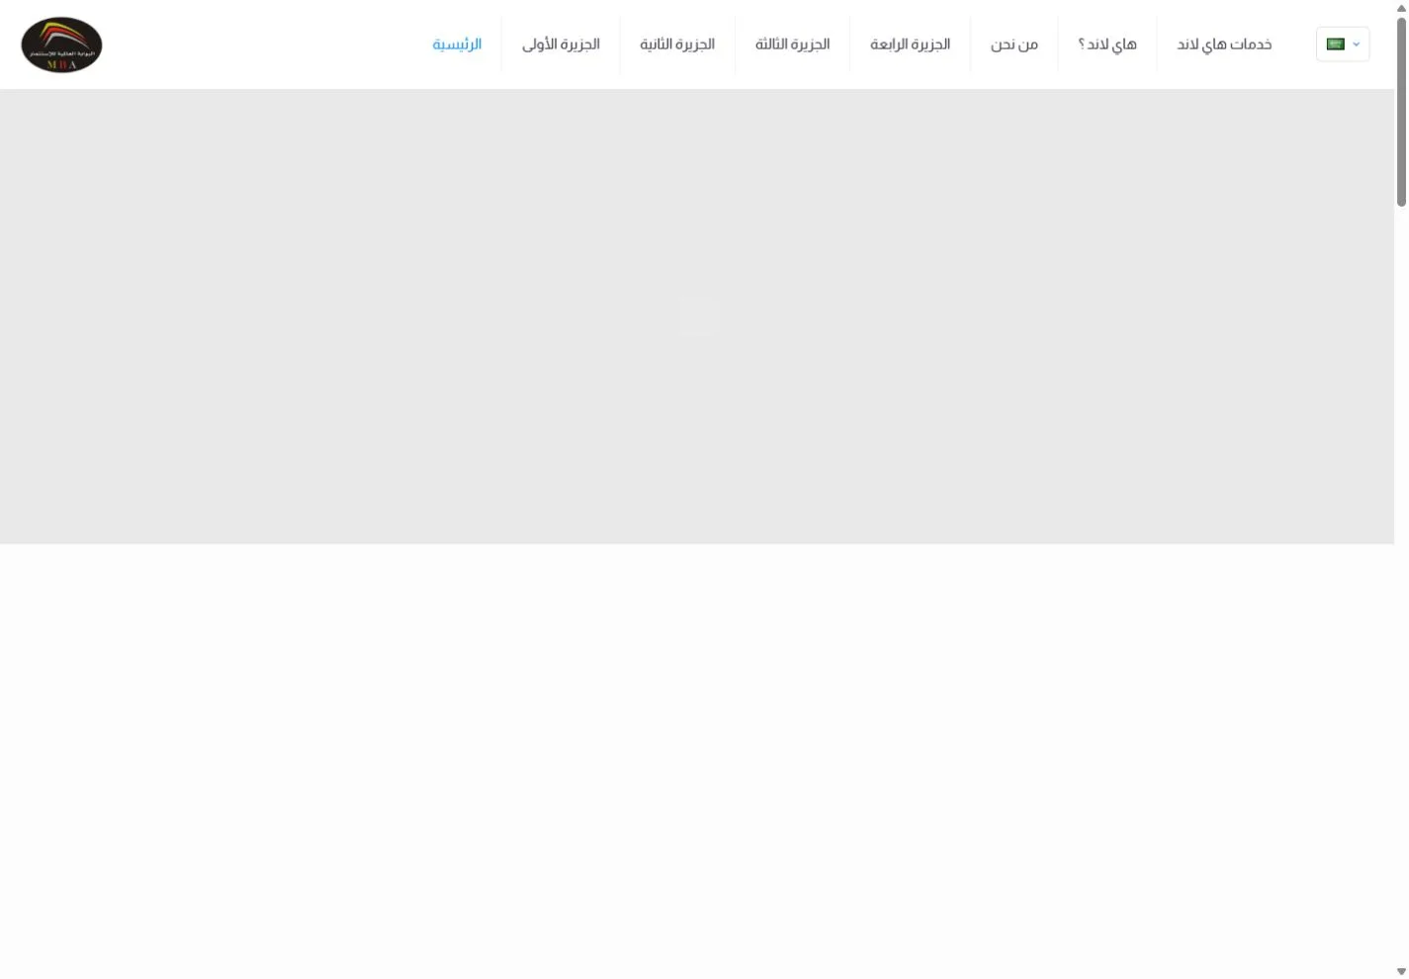Click the loading placeholder in grey banner
This screenshot has height=979, width=1409.
pyautogui.click(x=697, y=316)
